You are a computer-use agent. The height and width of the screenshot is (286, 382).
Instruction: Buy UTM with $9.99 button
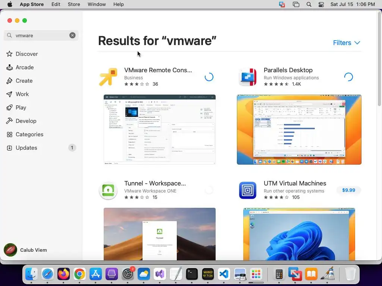pyautogui.click(x=349, y=190)
